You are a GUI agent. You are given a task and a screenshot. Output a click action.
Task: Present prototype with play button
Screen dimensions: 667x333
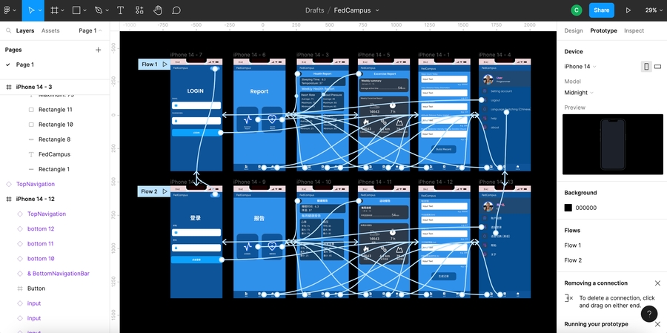[x=628, y=10]
